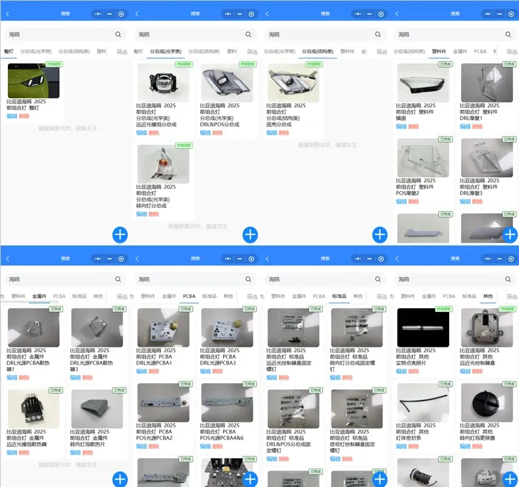The width and height of the screenshot is (519, 487).
Task: Open 筛选 filter on the 整灯-selected screen
Action: coord(122,51)
